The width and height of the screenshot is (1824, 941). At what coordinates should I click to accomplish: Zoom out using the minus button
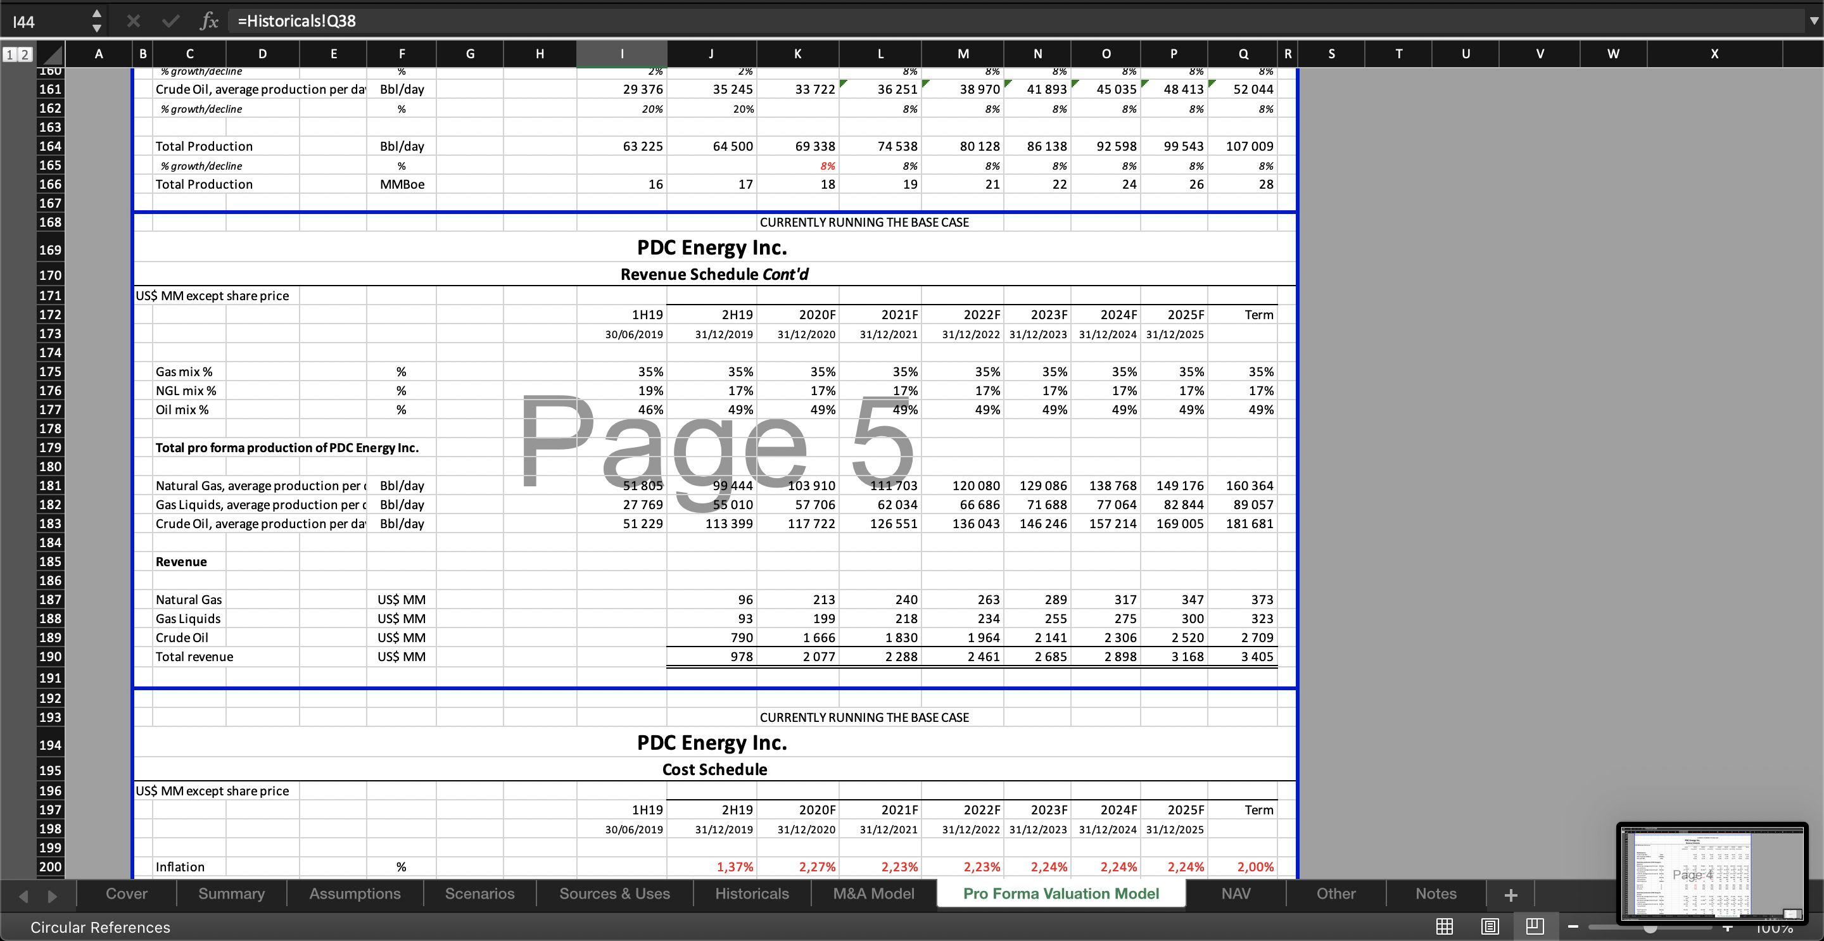point(1573,927)
